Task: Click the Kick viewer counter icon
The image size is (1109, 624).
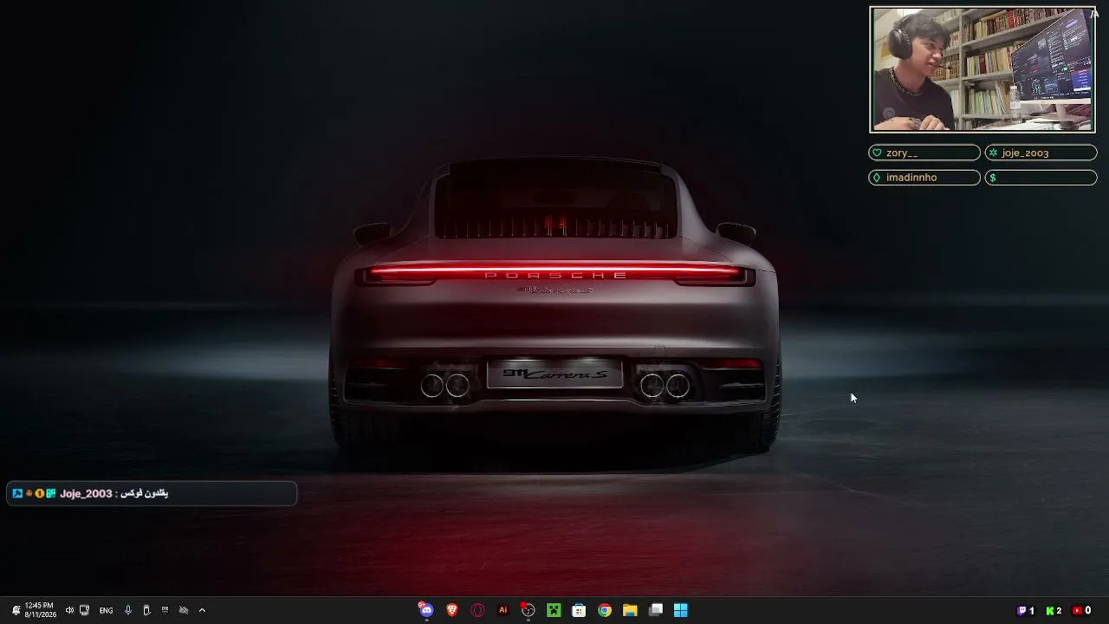Action: tap(1050, 610)
